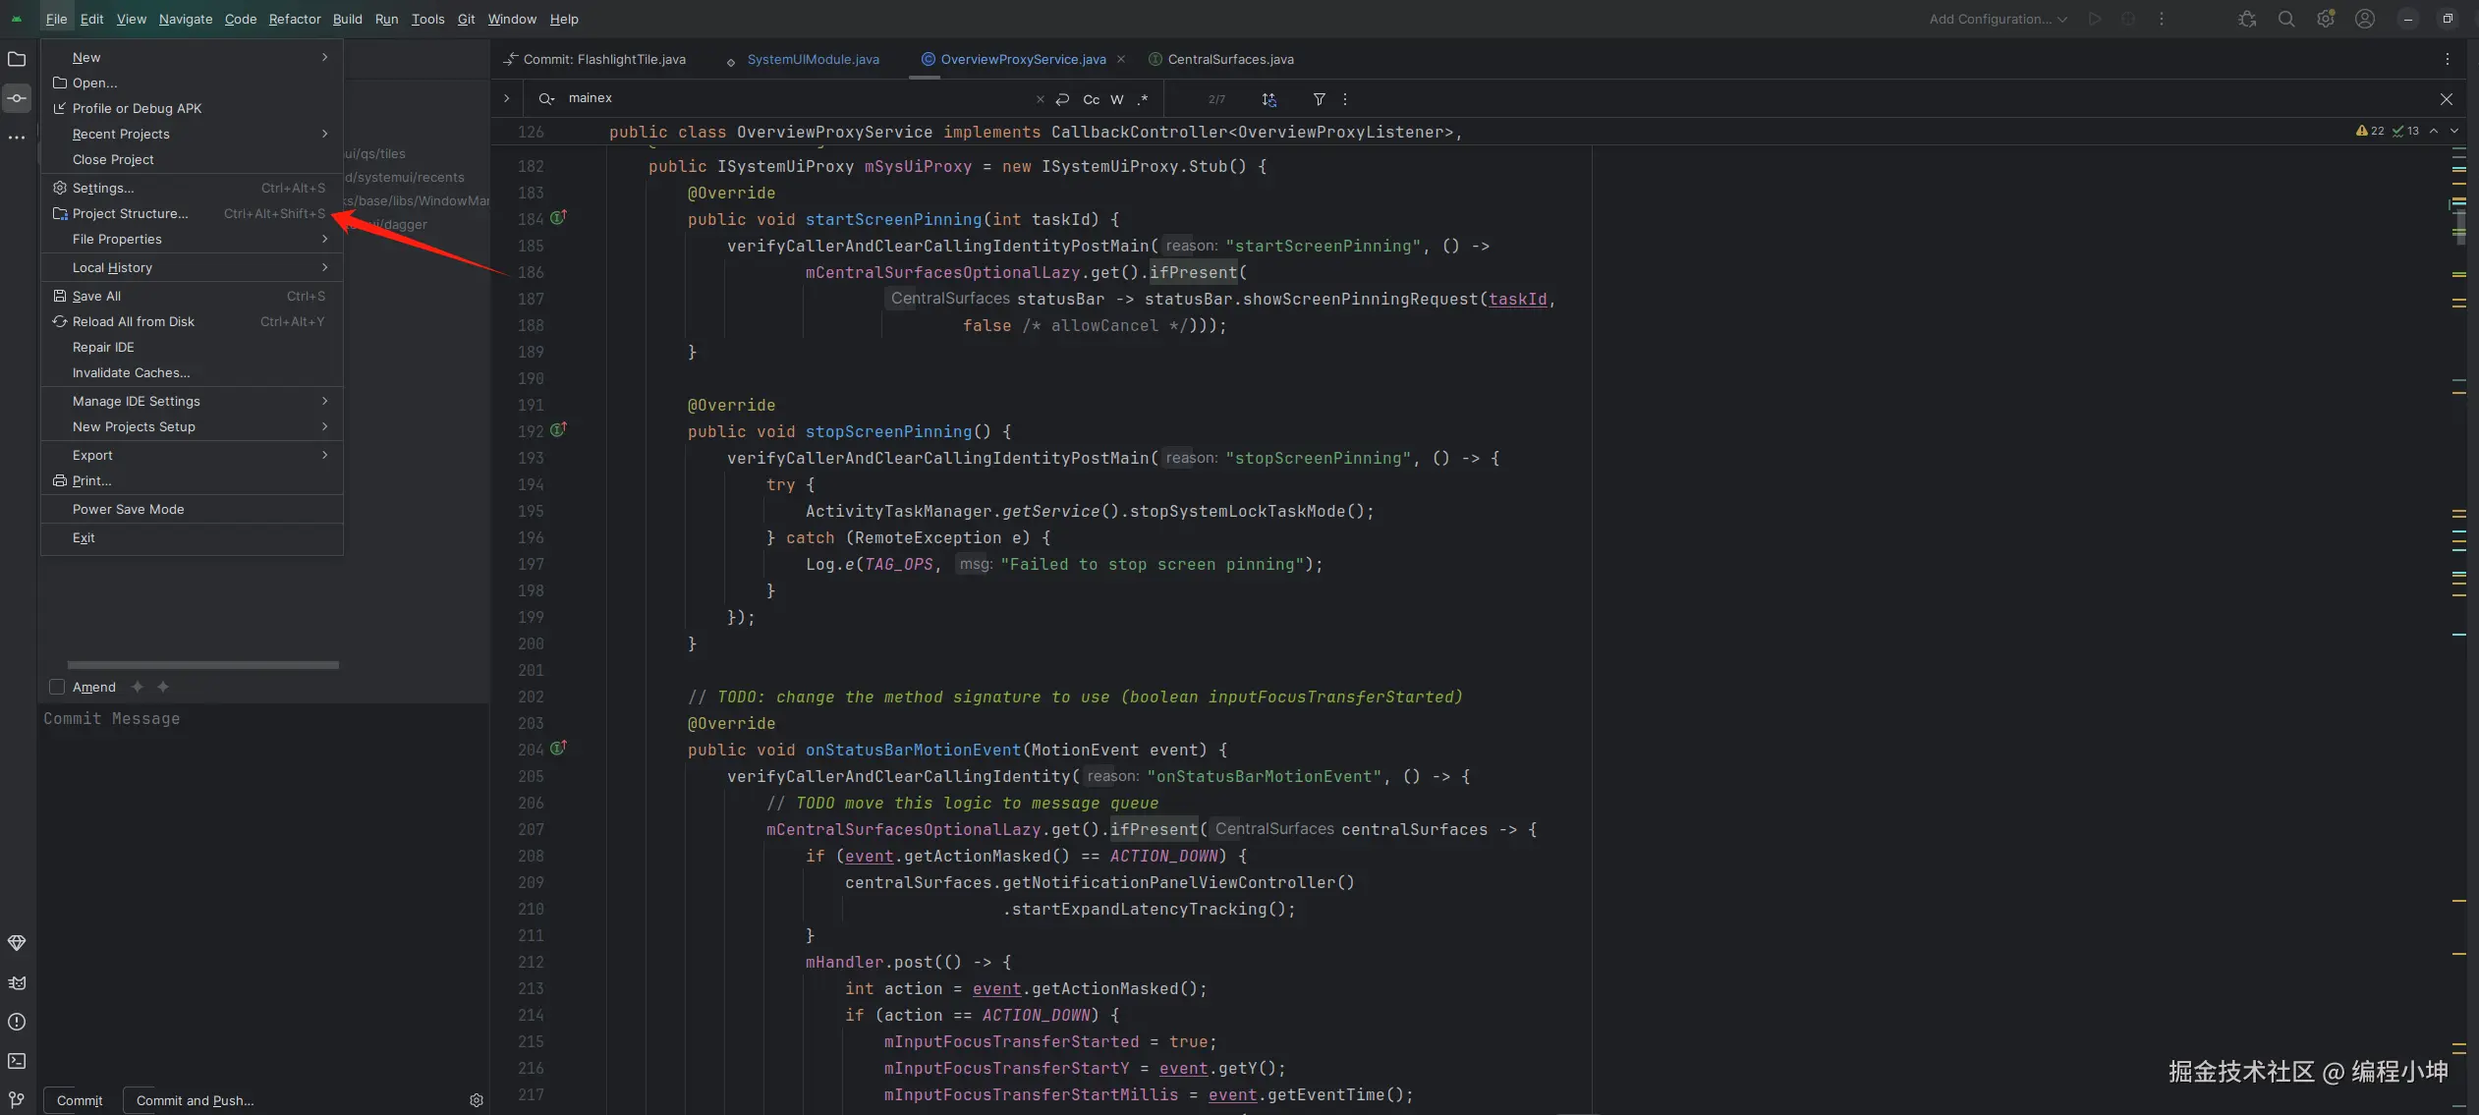Select Project Structure menu entry
This screenshot has height=1115, width=2479.
coord(130,213)
